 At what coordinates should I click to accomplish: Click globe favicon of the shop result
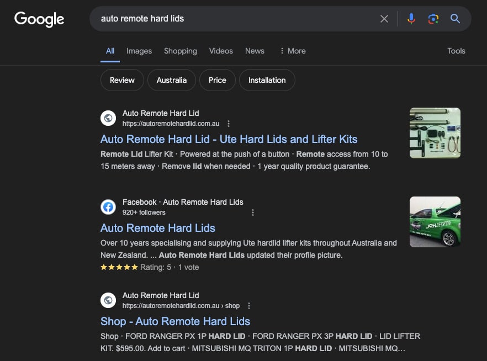(108, 300)
